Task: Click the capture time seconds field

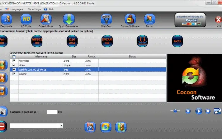Action: pos(52,112)
